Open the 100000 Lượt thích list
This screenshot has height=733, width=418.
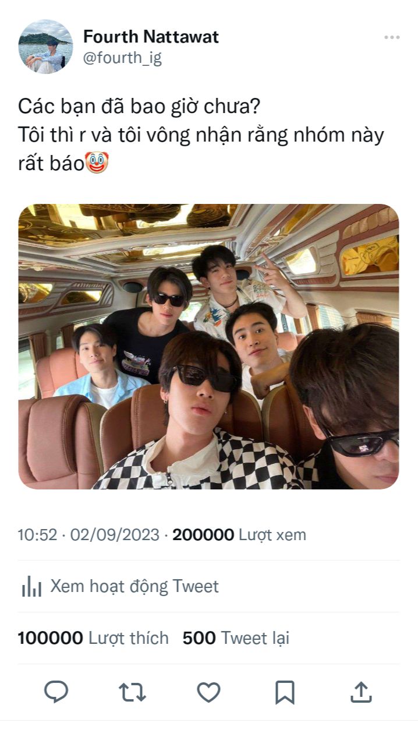[x=93, y=638]
